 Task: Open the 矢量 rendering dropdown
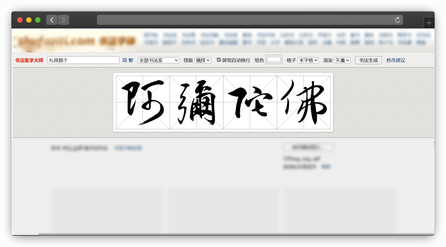click(342, 60)
